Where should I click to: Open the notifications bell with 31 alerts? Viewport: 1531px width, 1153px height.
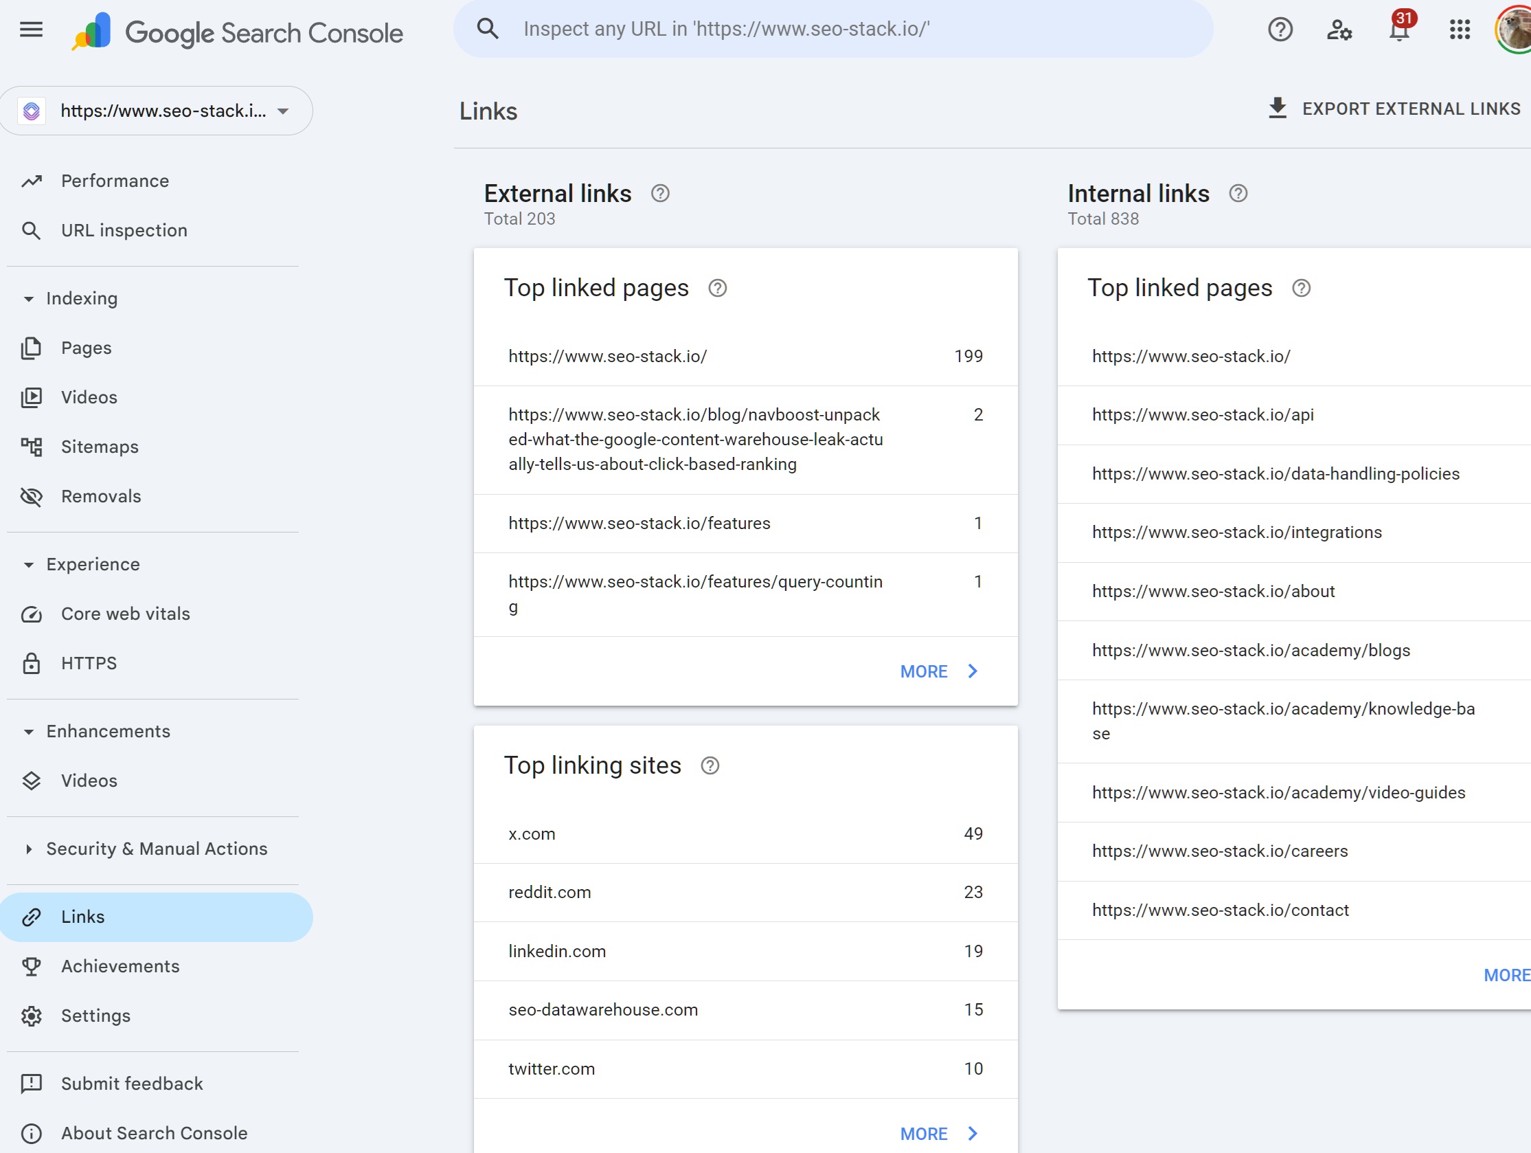(x=1399, y=29)
